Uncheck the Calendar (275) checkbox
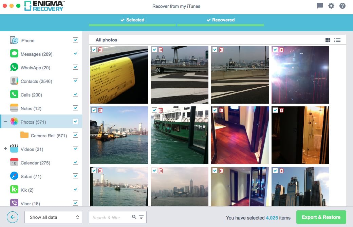Screen dimensions: 353x227 pyautogui.click(x=75, y=162)
